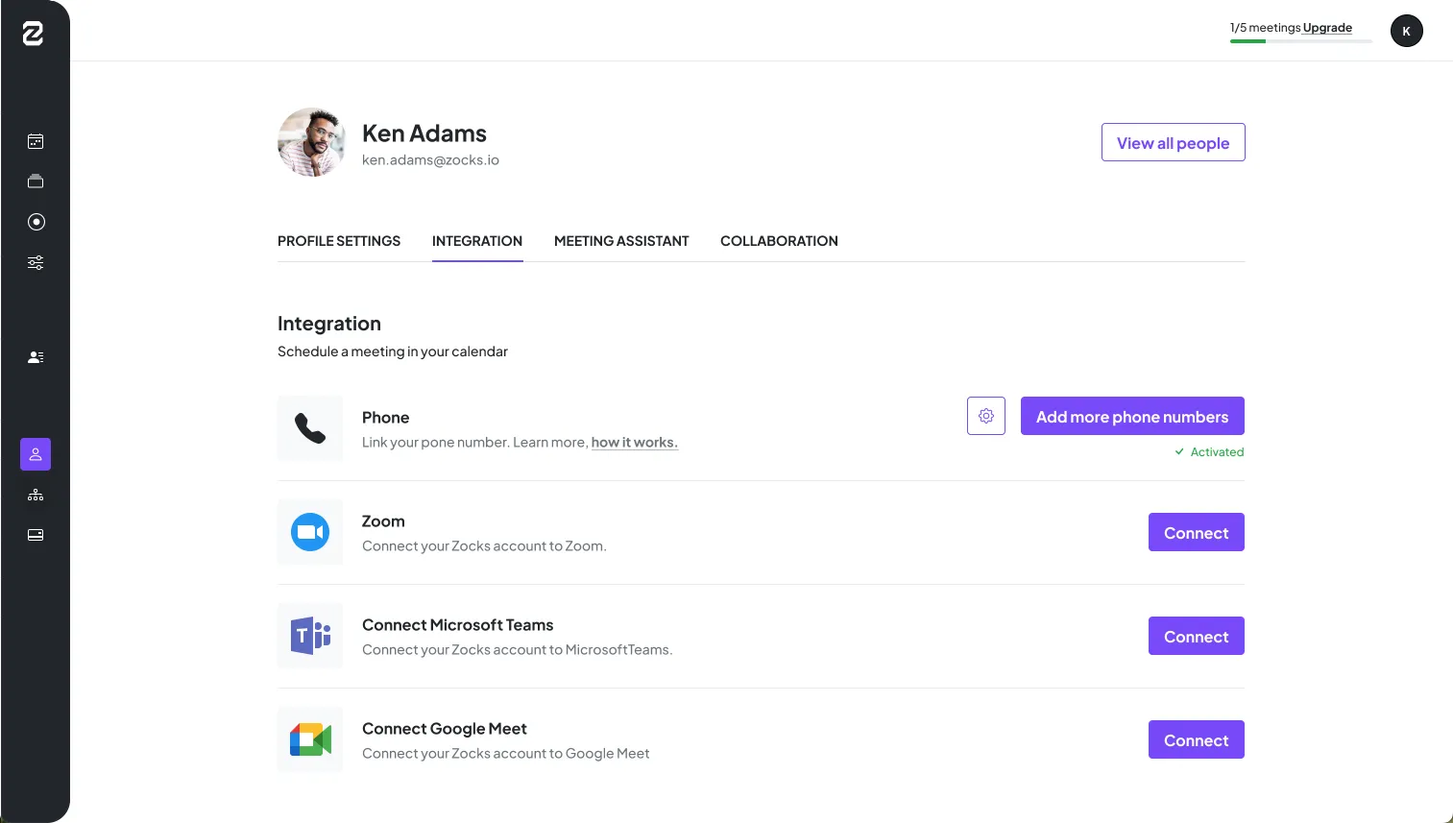Click the record circle icon in the sidebar
The width and height of the screenshot is (1453, 823).
point(36,222)
